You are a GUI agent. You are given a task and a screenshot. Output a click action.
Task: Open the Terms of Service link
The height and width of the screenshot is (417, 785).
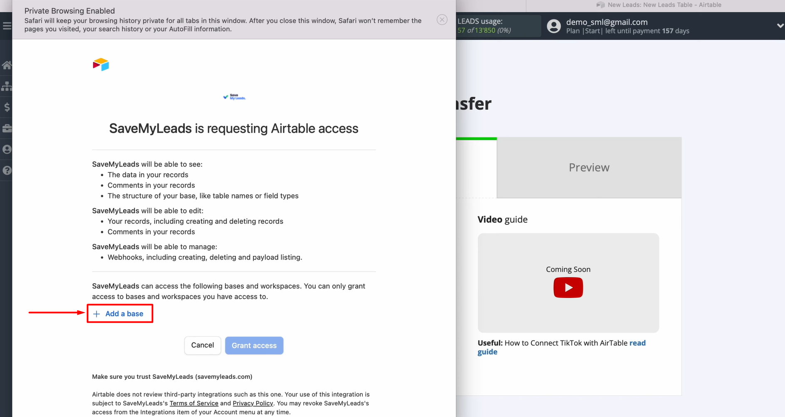coord(194,403)
